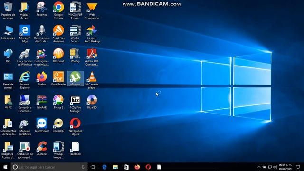
Task: Launch Opera from the taskbar
Action: pos(148,167)
